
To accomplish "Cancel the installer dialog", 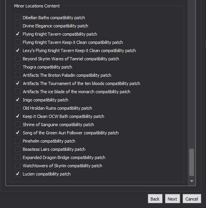I will (x=192, y=199).
